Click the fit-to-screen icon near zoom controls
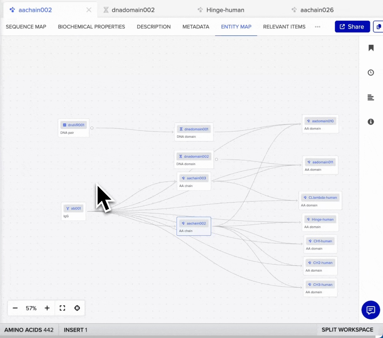Screen dimensions: 383x338 [62, 308]
